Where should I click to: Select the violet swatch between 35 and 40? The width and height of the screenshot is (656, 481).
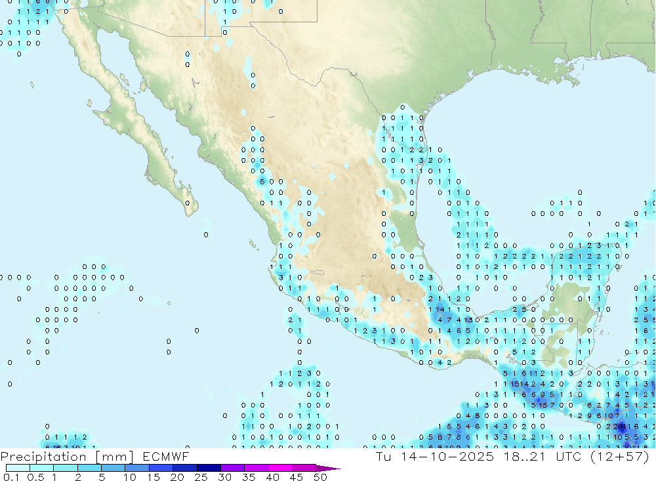click(x=256, y=468)
